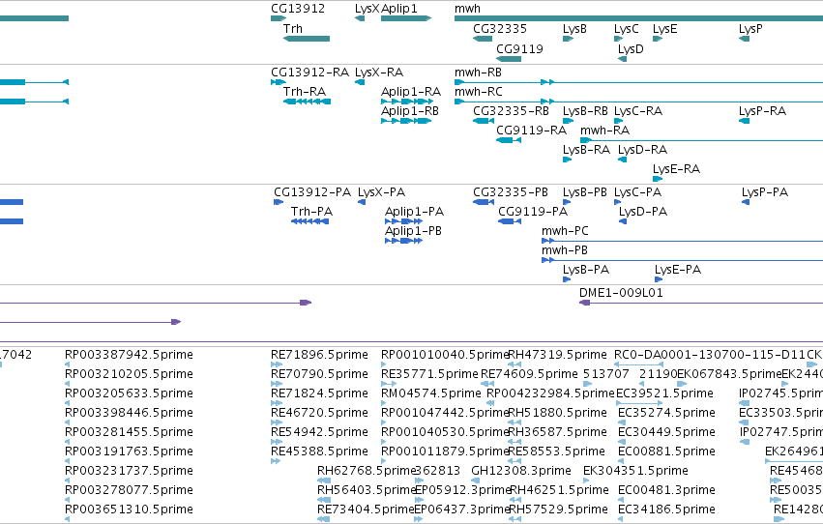Image resolution: width=823 pixels, height=524 pixels.
Task: Select the LysX gene arrow
Action: [360, 18]
